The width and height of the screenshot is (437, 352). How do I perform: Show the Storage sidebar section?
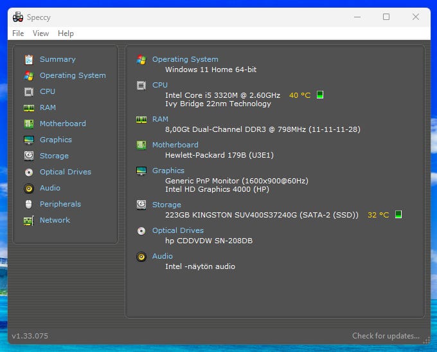[54, 156]
